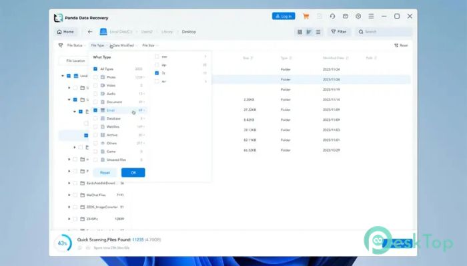Click the Others type icon
The width and height of the screenshot is (467, 266).
pyautogui.click(x=103, y=143)
